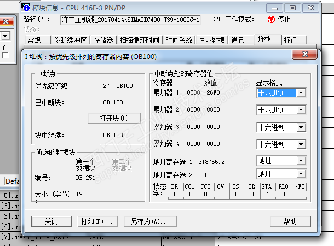This screenshot has height=246, width=334.
Task: Toggle the checkbox in left background window
Action: (x=5, y=56)
